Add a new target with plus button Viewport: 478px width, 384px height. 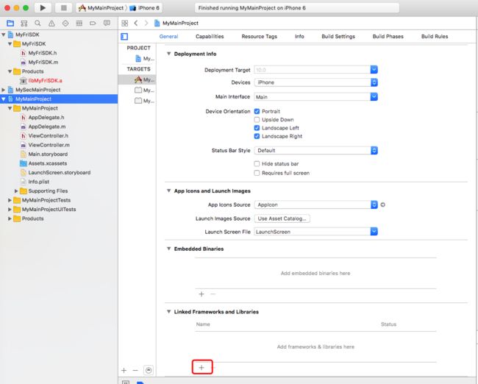[124, 371]
